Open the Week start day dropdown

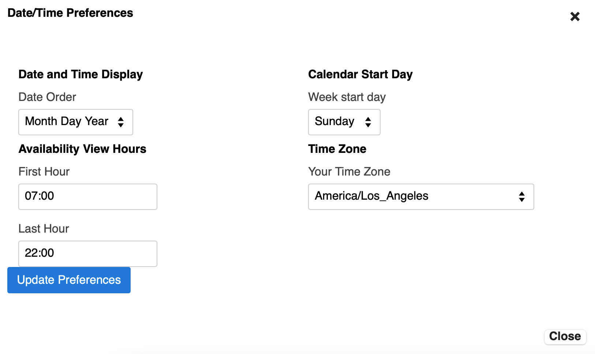[344, 122]
